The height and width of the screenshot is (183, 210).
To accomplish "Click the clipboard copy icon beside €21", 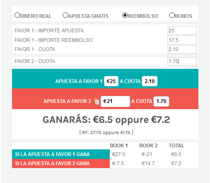I will coord(96,102).
